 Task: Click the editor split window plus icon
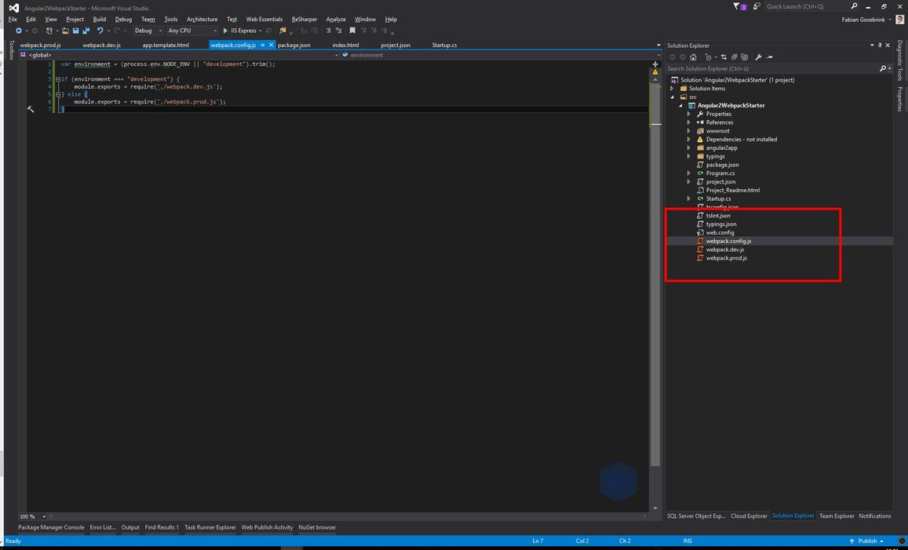pyautogui.click(x=655, y=64)
